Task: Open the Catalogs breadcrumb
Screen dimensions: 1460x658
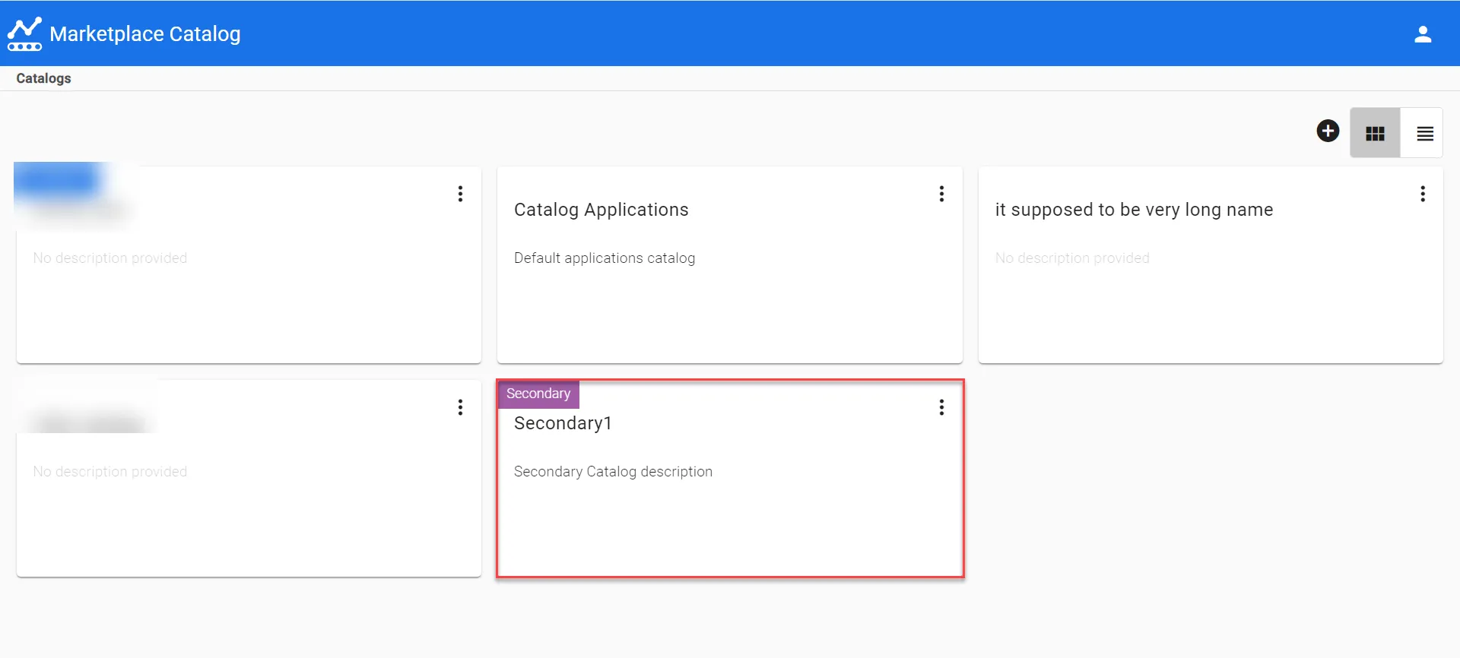Action: coord(43,78)
